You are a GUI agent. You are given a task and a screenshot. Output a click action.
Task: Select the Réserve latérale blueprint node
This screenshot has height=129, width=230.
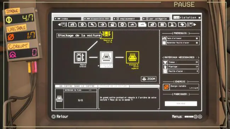[80, 57]
